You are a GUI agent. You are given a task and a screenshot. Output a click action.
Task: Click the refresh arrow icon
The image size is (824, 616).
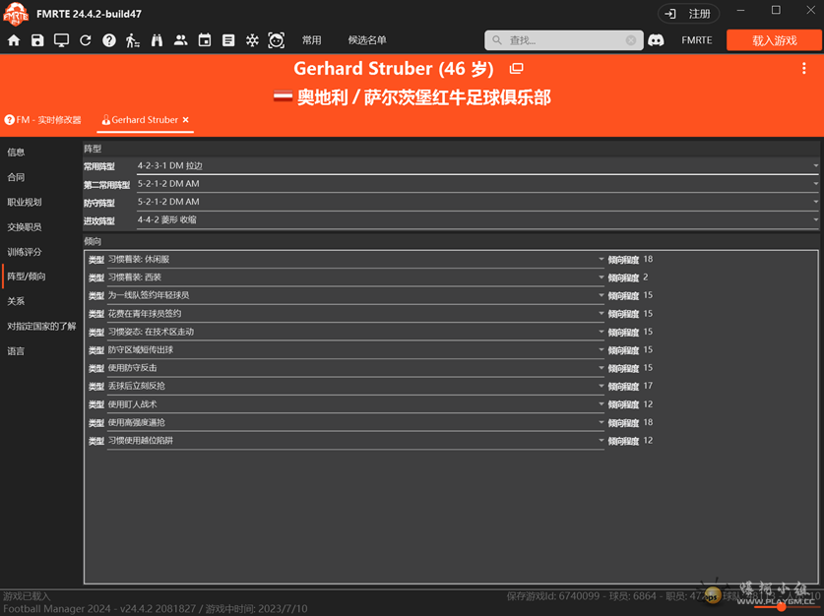tap(86, 40)
